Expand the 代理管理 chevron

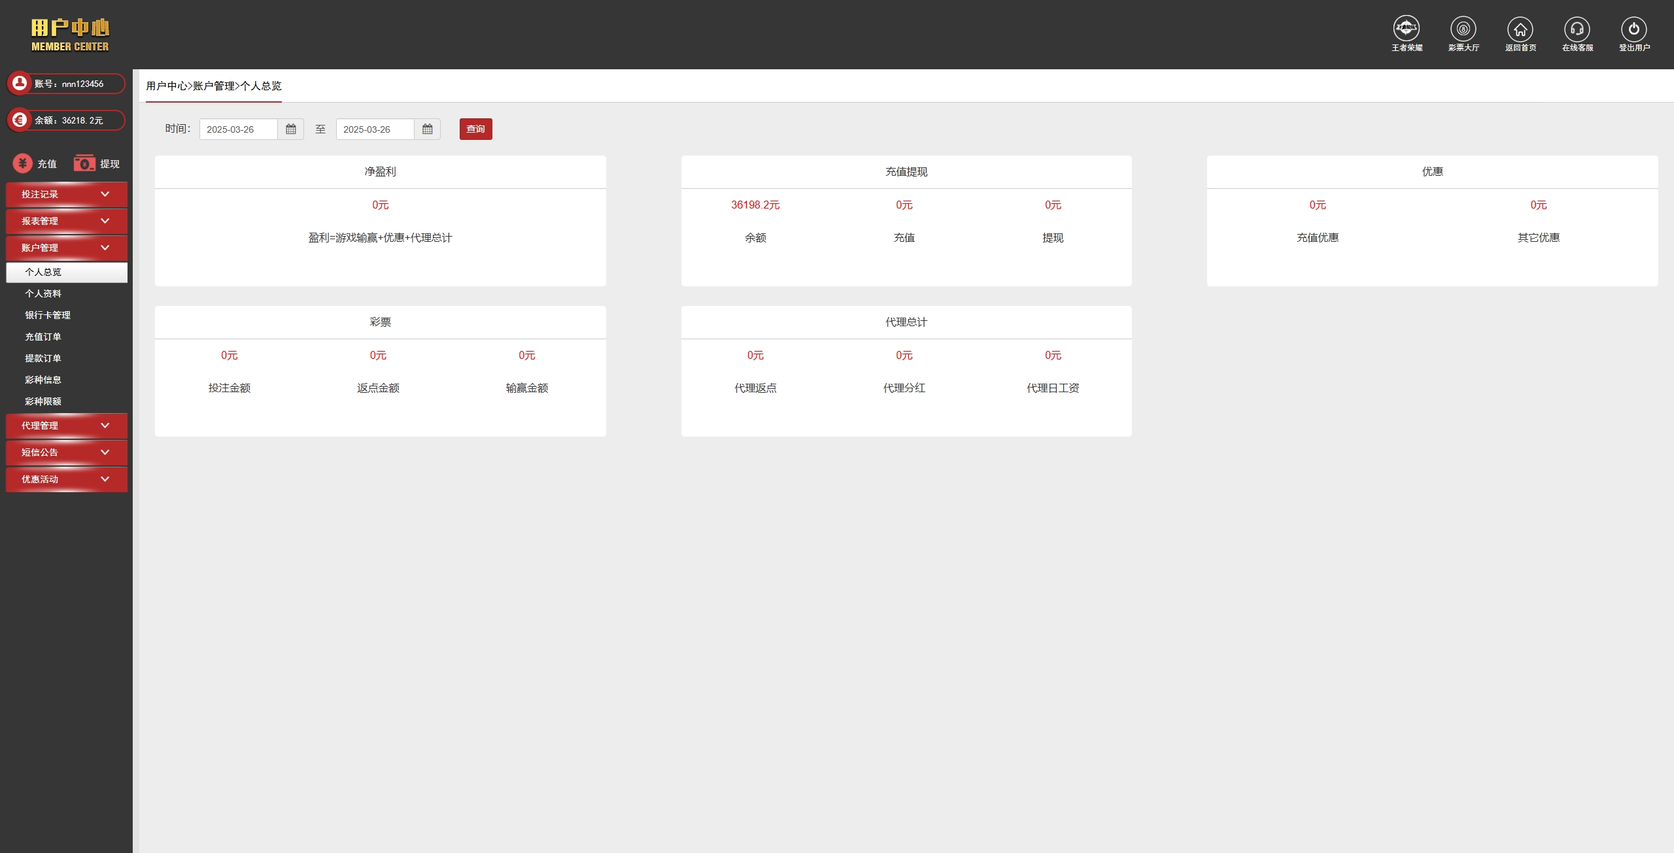pyautogui.click(x=105, y=426)
